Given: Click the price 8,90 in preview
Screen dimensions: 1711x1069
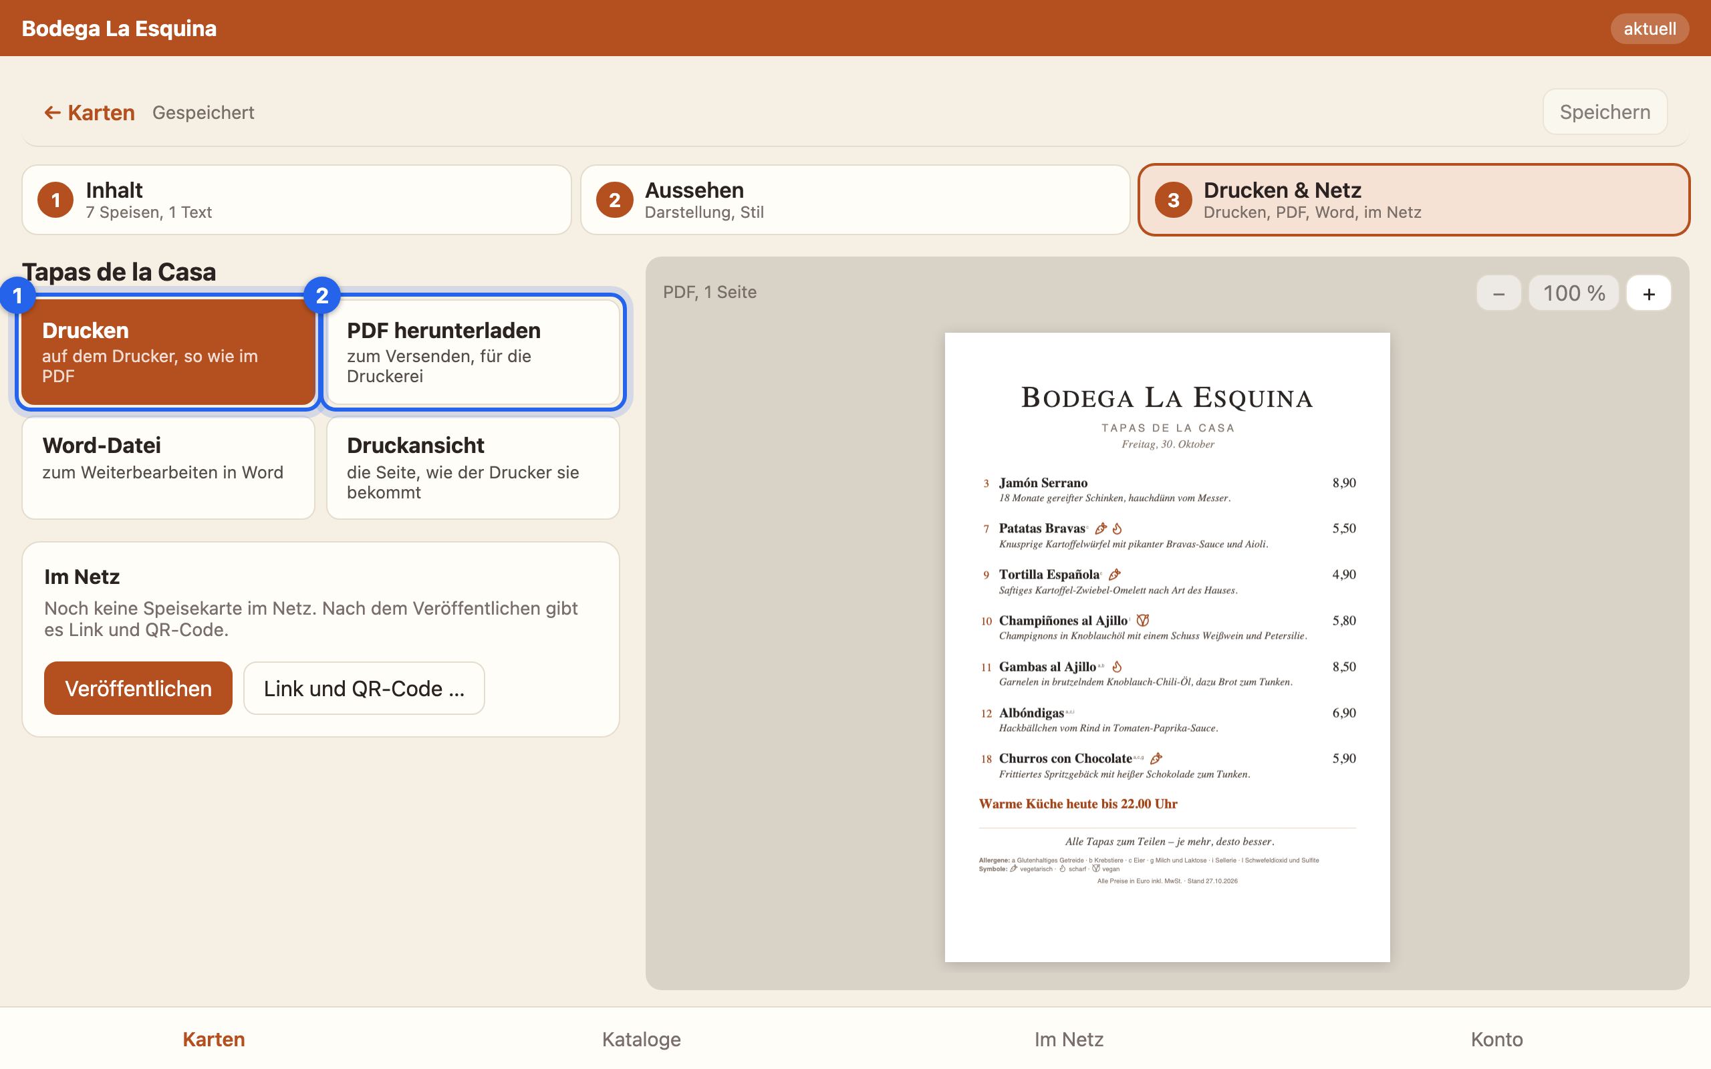Looking at the screenshot, I should point(1343,483).
